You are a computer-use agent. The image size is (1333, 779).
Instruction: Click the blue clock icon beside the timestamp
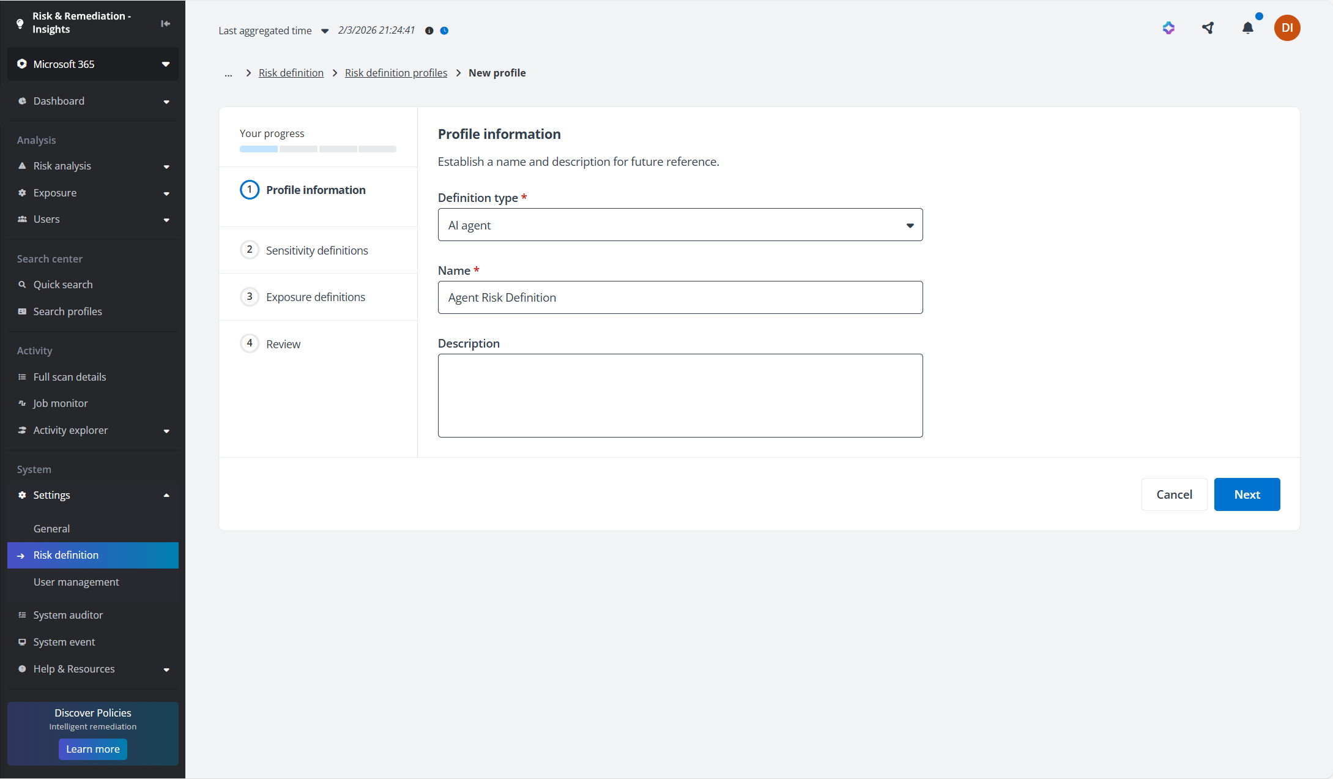444,31
